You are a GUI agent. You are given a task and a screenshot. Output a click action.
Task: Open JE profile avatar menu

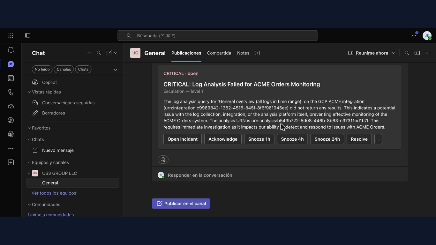click(427, 36)
